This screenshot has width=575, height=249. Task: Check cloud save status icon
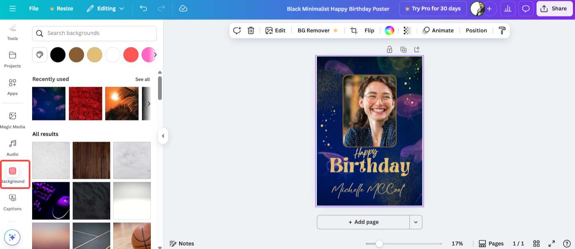pos(183,8)
